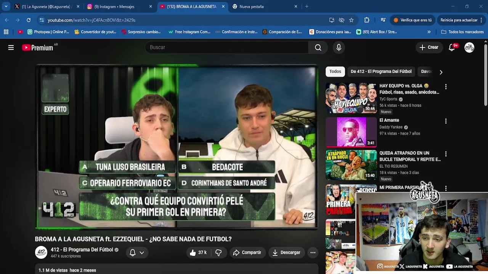Image resolution: width=488 pixels, height=274 pixels.
Task: Close the La Agusneta X tab
Action: click(x=78, y=6)
